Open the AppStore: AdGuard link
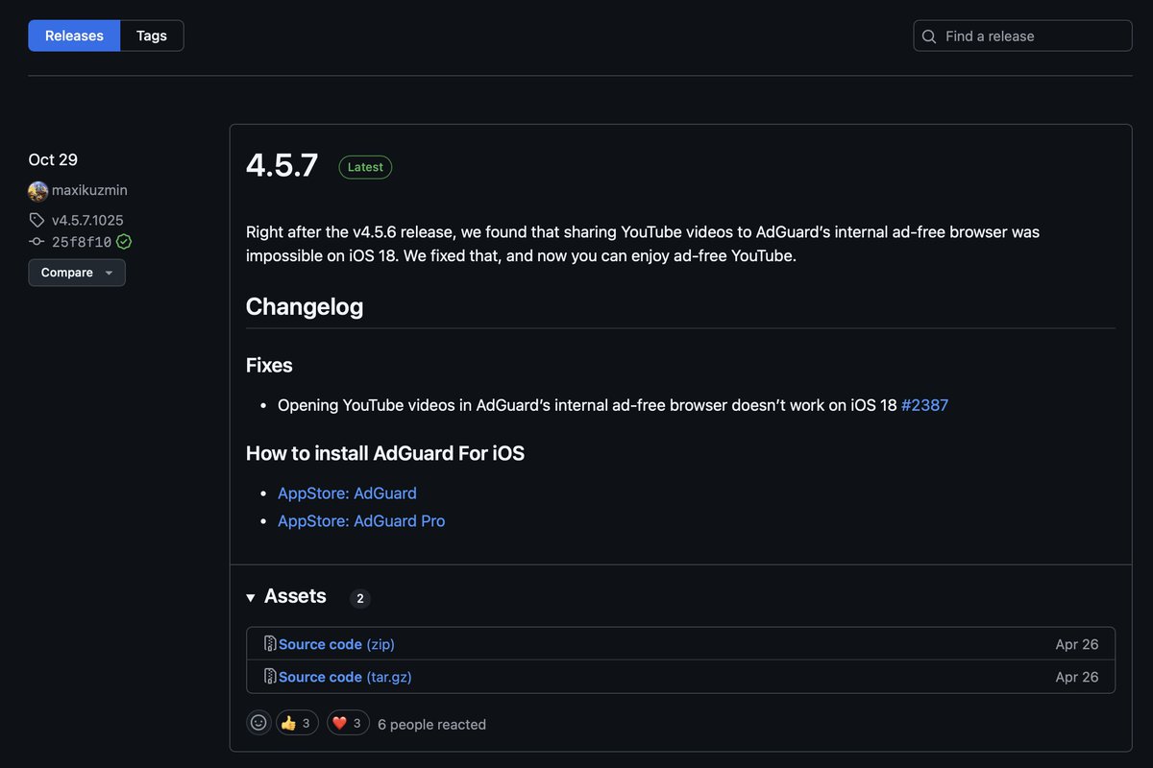1153x768 pixels. coord(347,493)
